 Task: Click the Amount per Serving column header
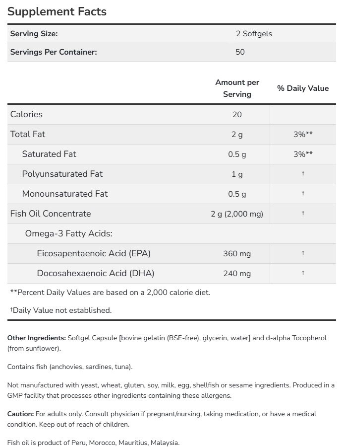click(x=237, y=88)
